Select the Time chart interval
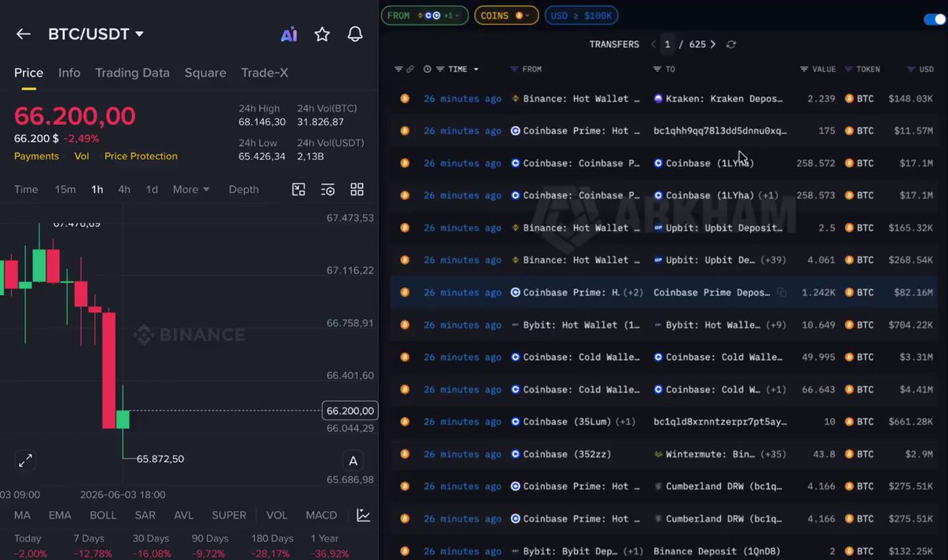948x560 pixels. [26, 189]
